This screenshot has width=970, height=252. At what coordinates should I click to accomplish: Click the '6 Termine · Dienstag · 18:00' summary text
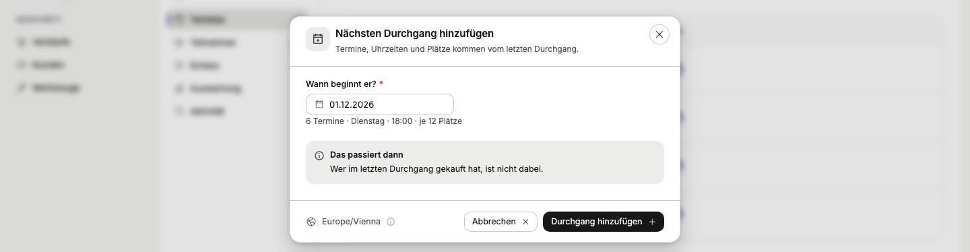click(x=384, y=121)
